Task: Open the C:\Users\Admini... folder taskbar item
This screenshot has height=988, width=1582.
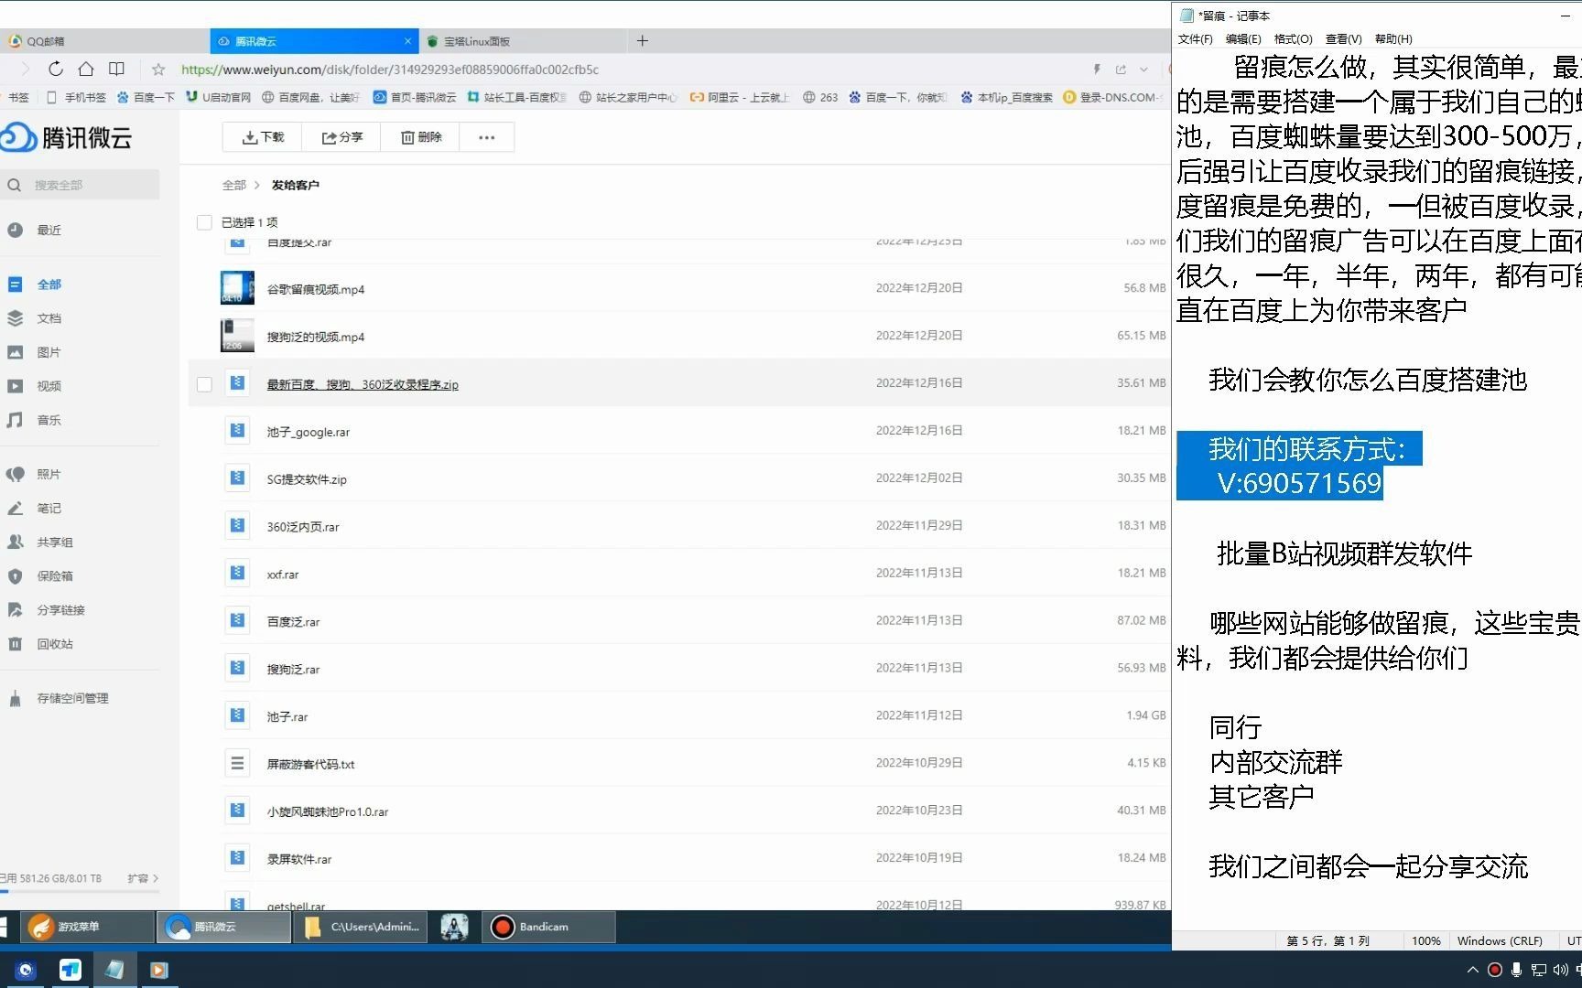Action: tap(363, 927)
